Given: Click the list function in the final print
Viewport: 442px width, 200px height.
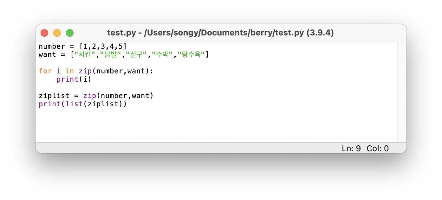Looking at the screenshot, I should (74, 104).
